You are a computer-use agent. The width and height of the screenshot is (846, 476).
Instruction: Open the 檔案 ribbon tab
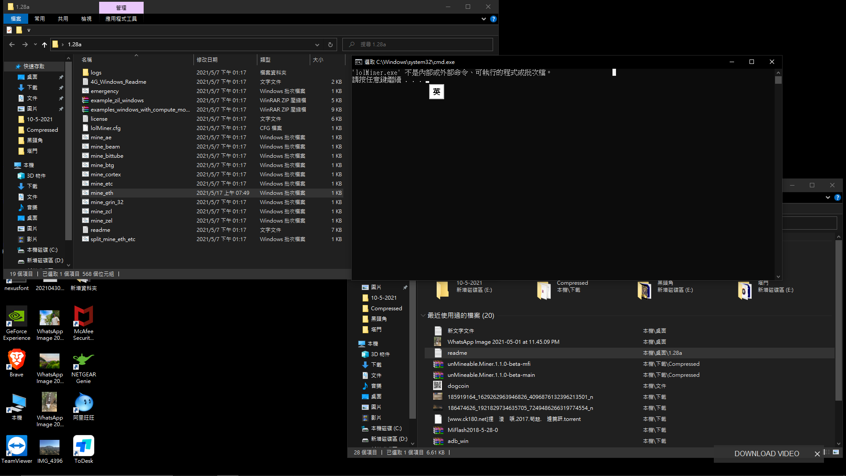(x=16, y=19)
